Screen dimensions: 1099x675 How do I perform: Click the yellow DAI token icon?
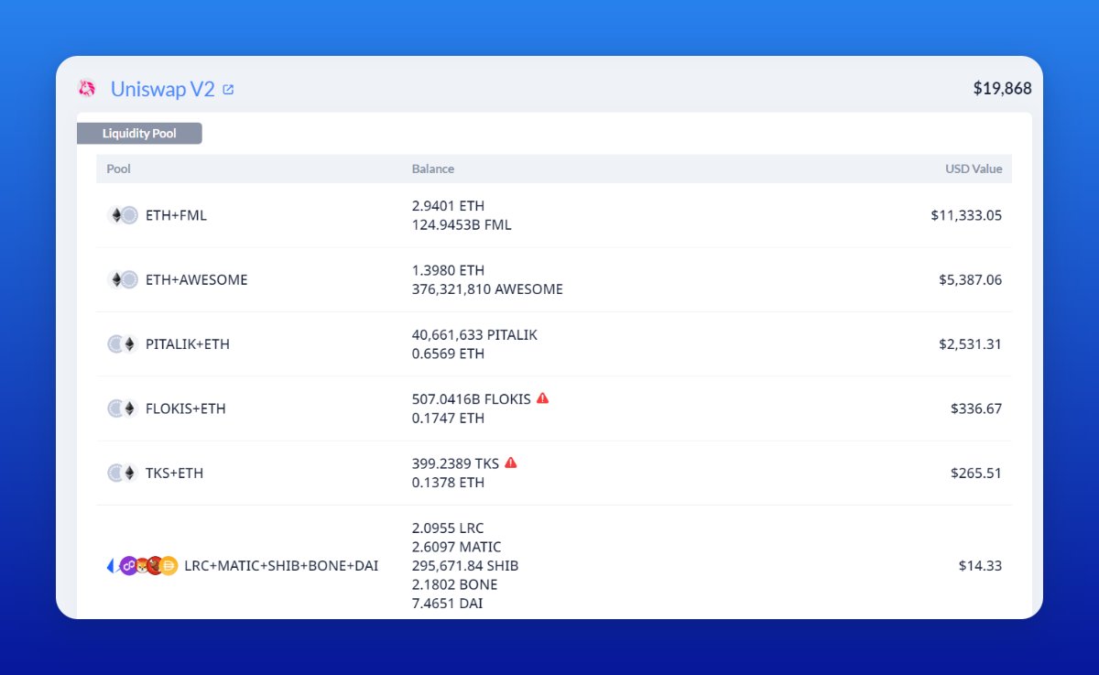pos(169,566)
